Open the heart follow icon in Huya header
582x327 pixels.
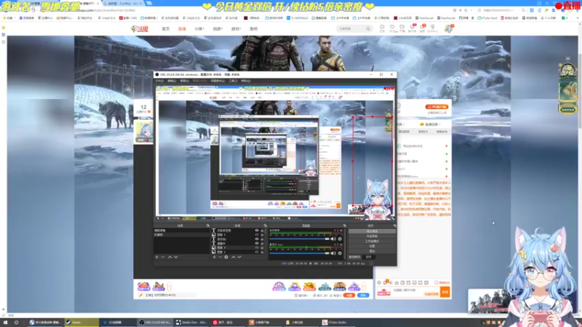[x=392, y=28]
